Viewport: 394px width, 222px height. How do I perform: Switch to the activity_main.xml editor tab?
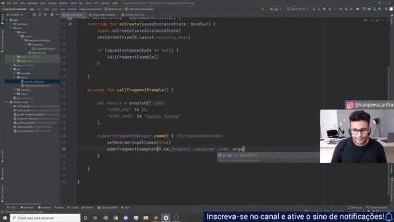point(134,15)
